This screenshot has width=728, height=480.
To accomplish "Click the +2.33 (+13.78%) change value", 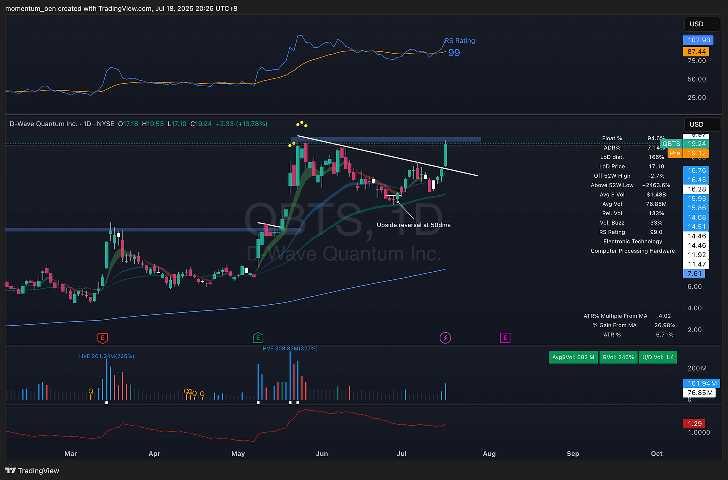I will click(241, 124).
